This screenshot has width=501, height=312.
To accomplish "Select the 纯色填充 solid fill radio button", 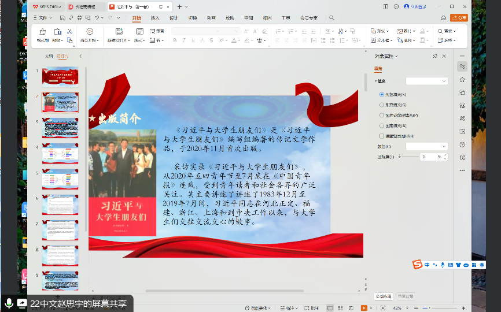I will point(382,94).
